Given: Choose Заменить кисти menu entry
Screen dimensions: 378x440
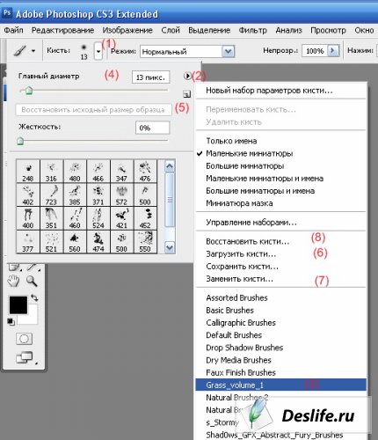Looking at the screenshot, I should (x=280, y=279).
